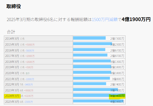Select the 2019年3月 row label

tap(12, 67)
